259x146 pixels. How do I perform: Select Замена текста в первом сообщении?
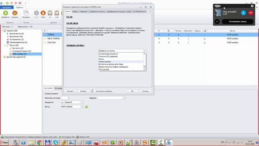coord(121,67)
